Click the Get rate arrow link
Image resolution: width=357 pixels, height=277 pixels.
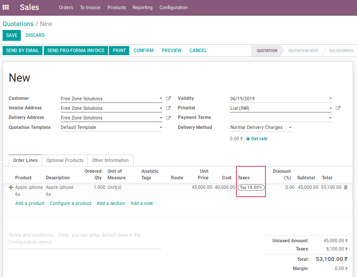[257, 139]
